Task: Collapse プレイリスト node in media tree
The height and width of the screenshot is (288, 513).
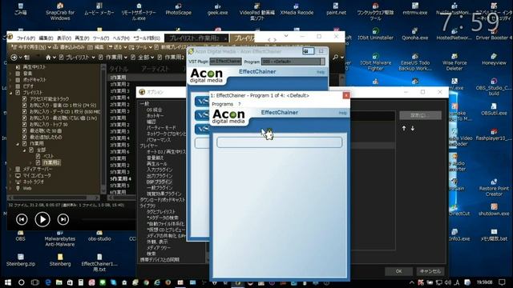Action: tap(10, 93)
